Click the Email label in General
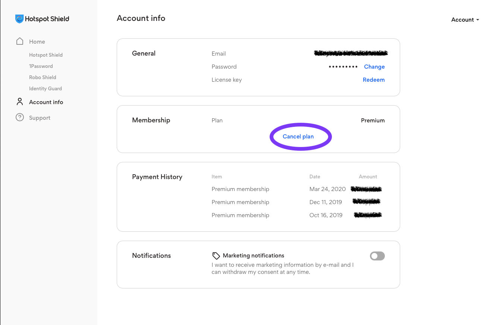 [x=219, y=54]
